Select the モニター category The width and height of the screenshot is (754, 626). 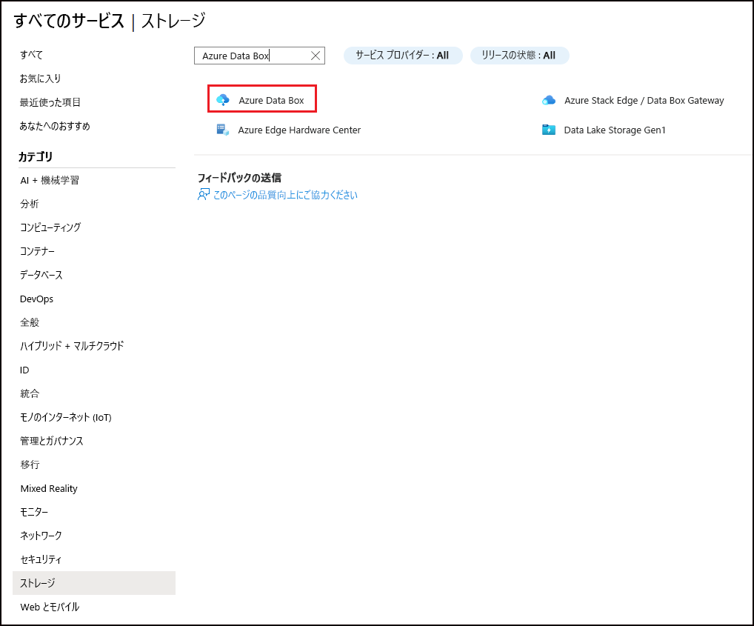pyautogui.click(x=34, y=512)
